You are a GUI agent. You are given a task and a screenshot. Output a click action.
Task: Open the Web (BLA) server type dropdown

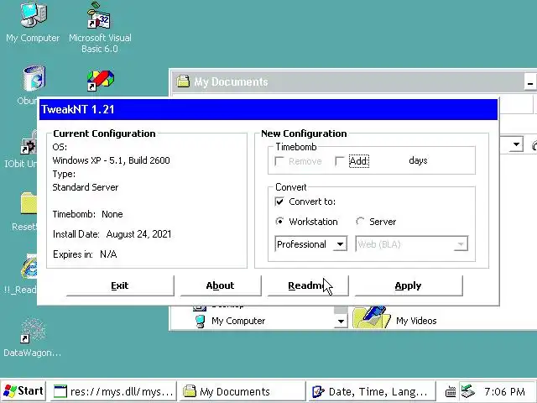tap(461, 244)
